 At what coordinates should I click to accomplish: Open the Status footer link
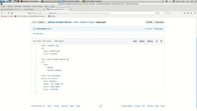(x=72, y=106)
